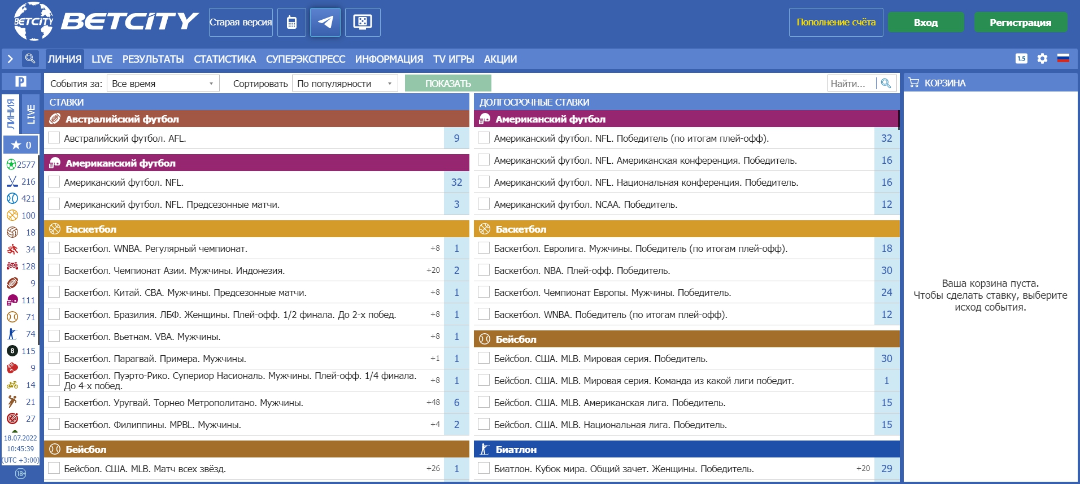Viewport: 1080px width, 484px height.
Task: Open the dice TV games icon
Action: (x=362, y=23)
